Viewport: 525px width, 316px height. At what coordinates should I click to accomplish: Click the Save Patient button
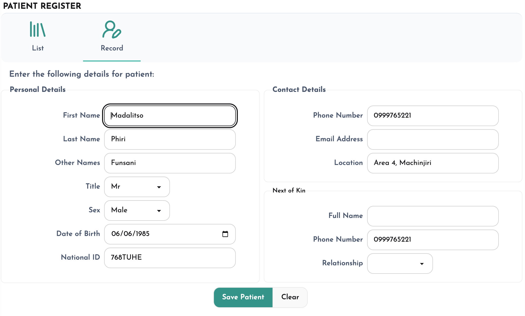243,297
